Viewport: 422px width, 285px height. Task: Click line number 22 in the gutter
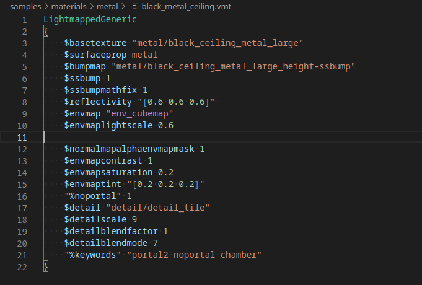(x=22, y=267)
